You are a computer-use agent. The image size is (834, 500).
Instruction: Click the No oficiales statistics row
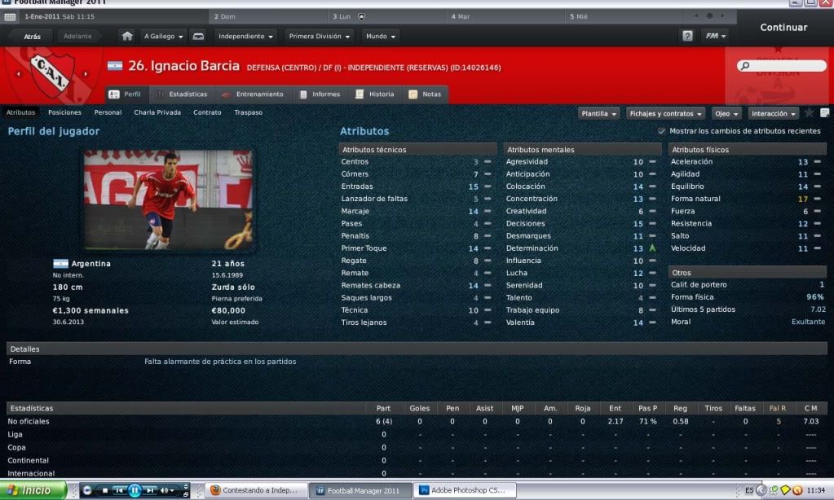[x=417, y=421]
